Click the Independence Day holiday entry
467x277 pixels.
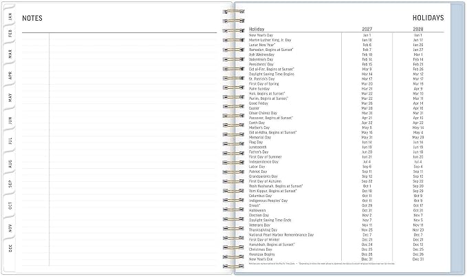pyautogui.click(x=263, y=162)
